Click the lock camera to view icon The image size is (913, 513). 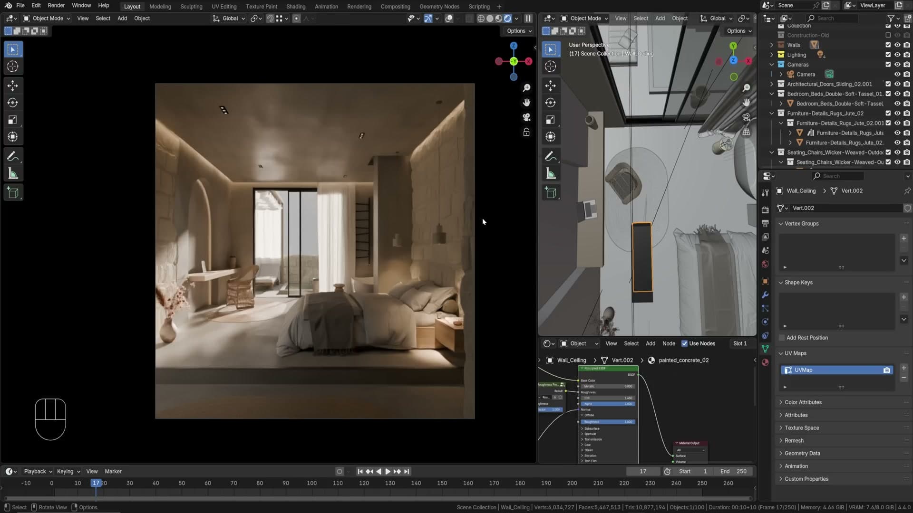tap(526, 132)
